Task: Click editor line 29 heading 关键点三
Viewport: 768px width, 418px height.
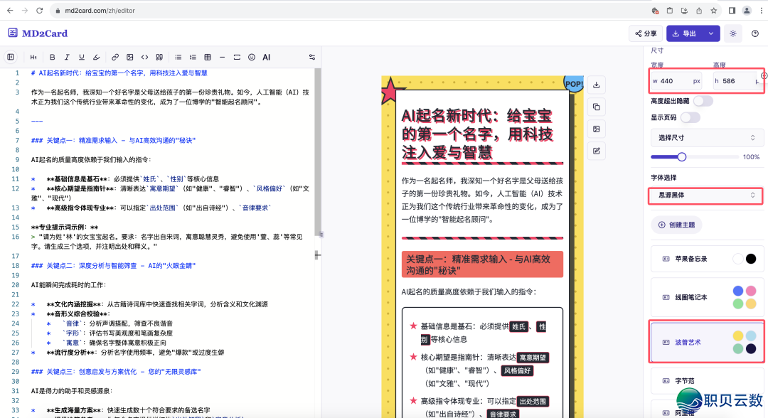Action: (116, 372)
